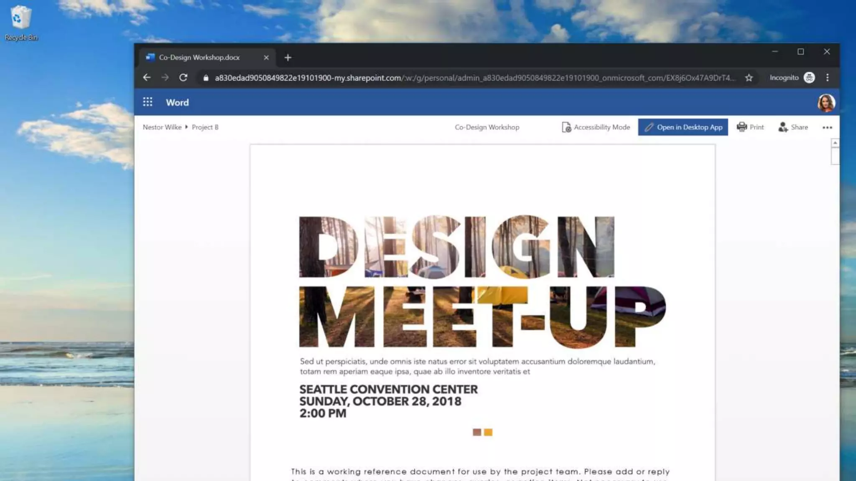Open Chrome three-dot menu
The width and height of the screenshot is (856, 481).
pyautogui.click(x=827, y=78)
